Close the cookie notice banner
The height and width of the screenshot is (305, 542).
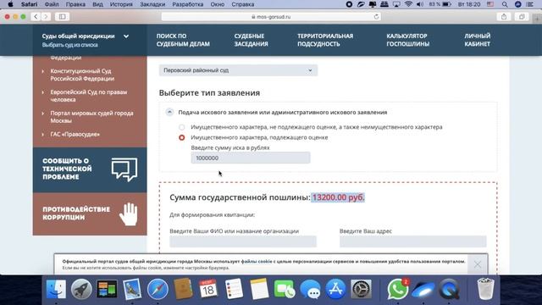tap(478, 264)
